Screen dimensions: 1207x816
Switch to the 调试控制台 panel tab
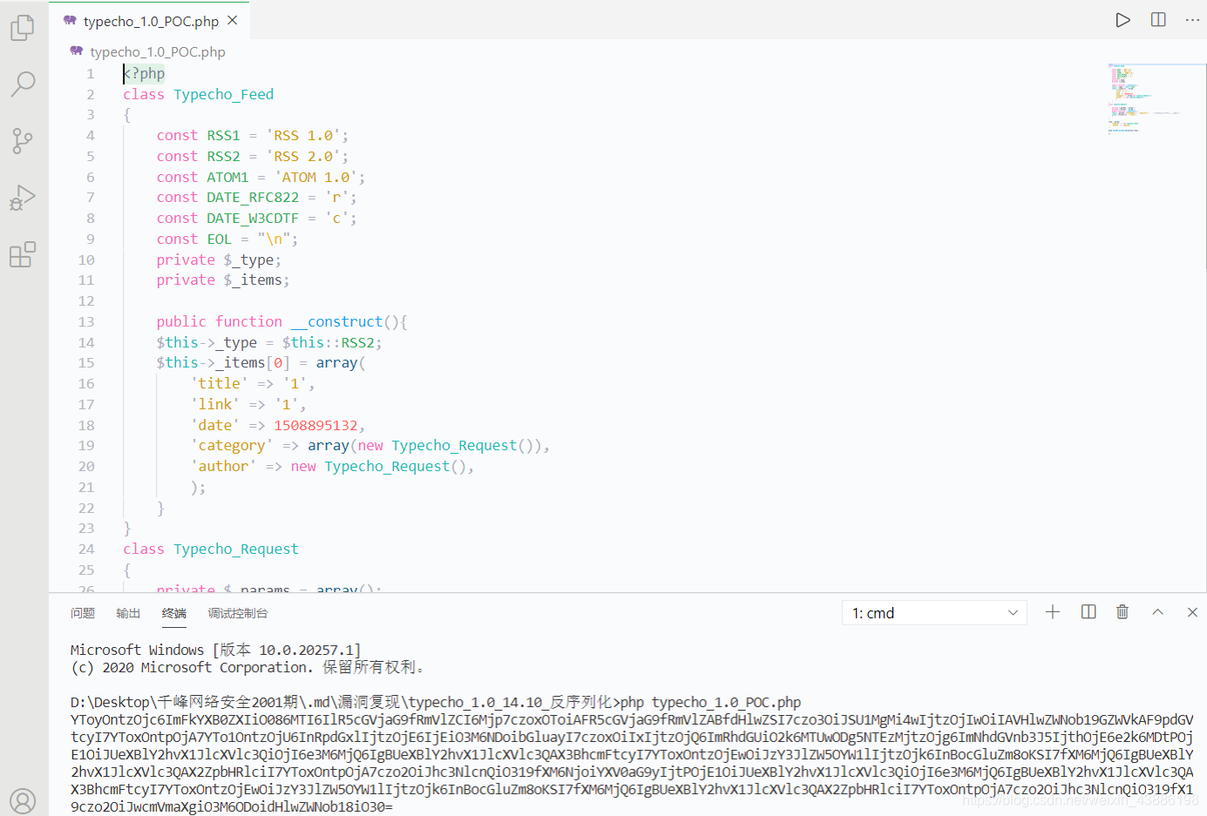(238, 613)
